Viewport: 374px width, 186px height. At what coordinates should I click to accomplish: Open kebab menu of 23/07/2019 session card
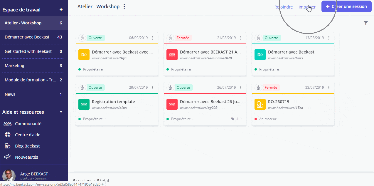329,88
